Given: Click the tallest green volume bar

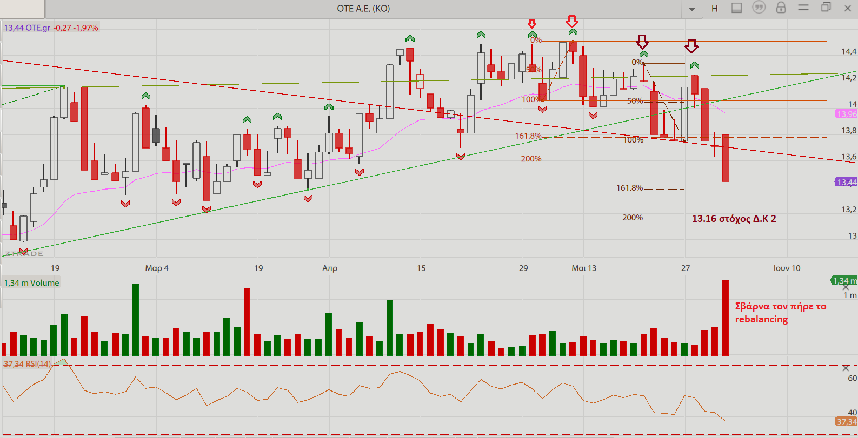Looking at the screenshot, I should click(136, 320).
